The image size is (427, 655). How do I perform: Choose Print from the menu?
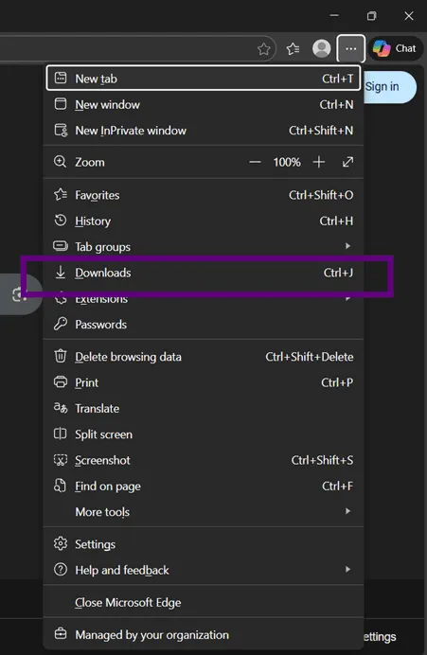(x=204, y=382)
